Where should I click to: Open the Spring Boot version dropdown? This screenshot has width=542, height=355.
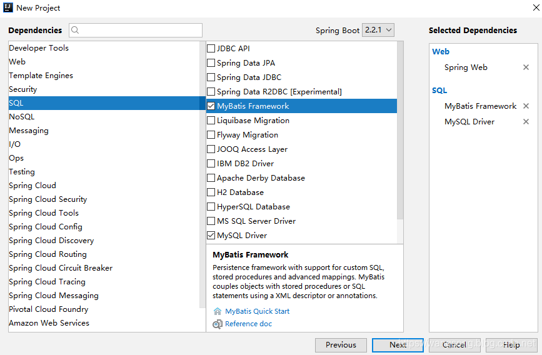click(x=378, y=30)
